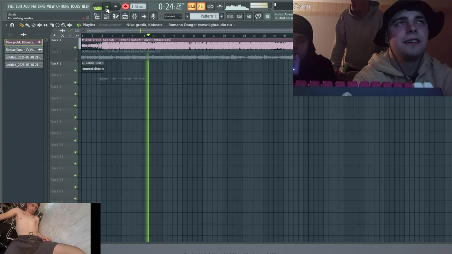Open the EDIT menu
Image resolution: width=452 pixels, height=254 pixels.
19,6
